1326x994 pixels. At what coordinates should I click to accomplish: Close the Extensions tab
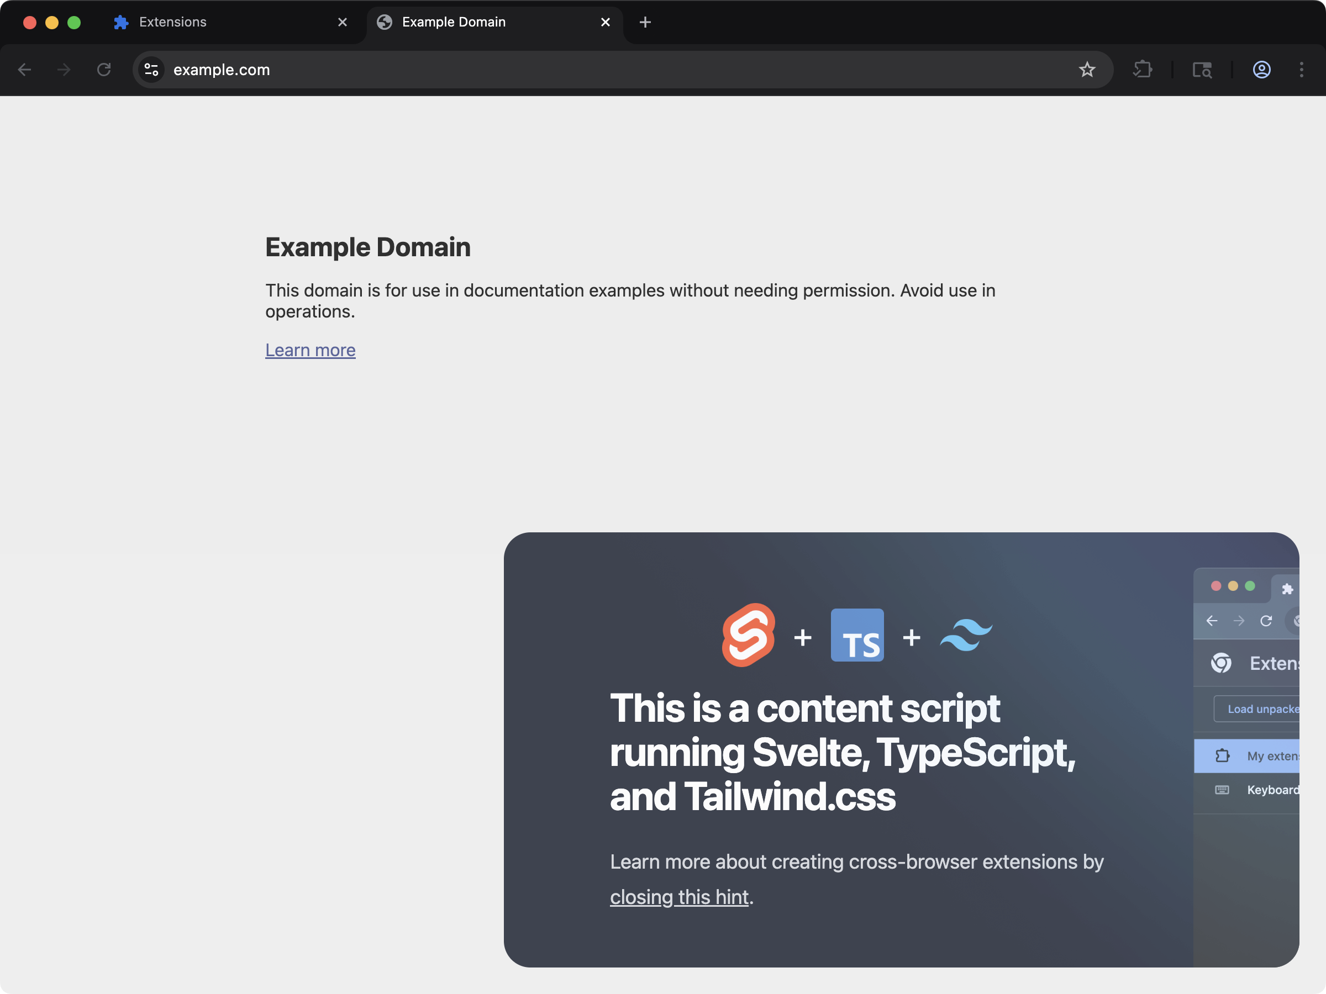point(343,22)
